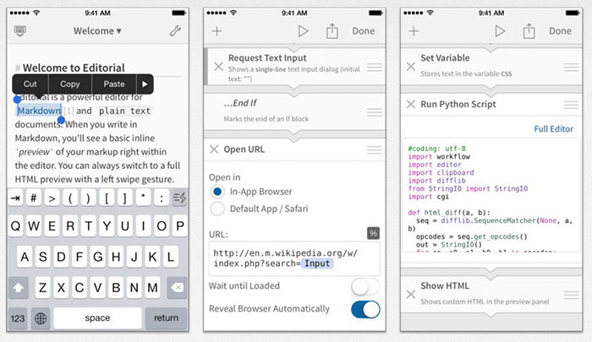The height and width of the screenshot is (342, 592).
Task: Toggle the Wait until Loaded switch
Action: click(365, 286)
